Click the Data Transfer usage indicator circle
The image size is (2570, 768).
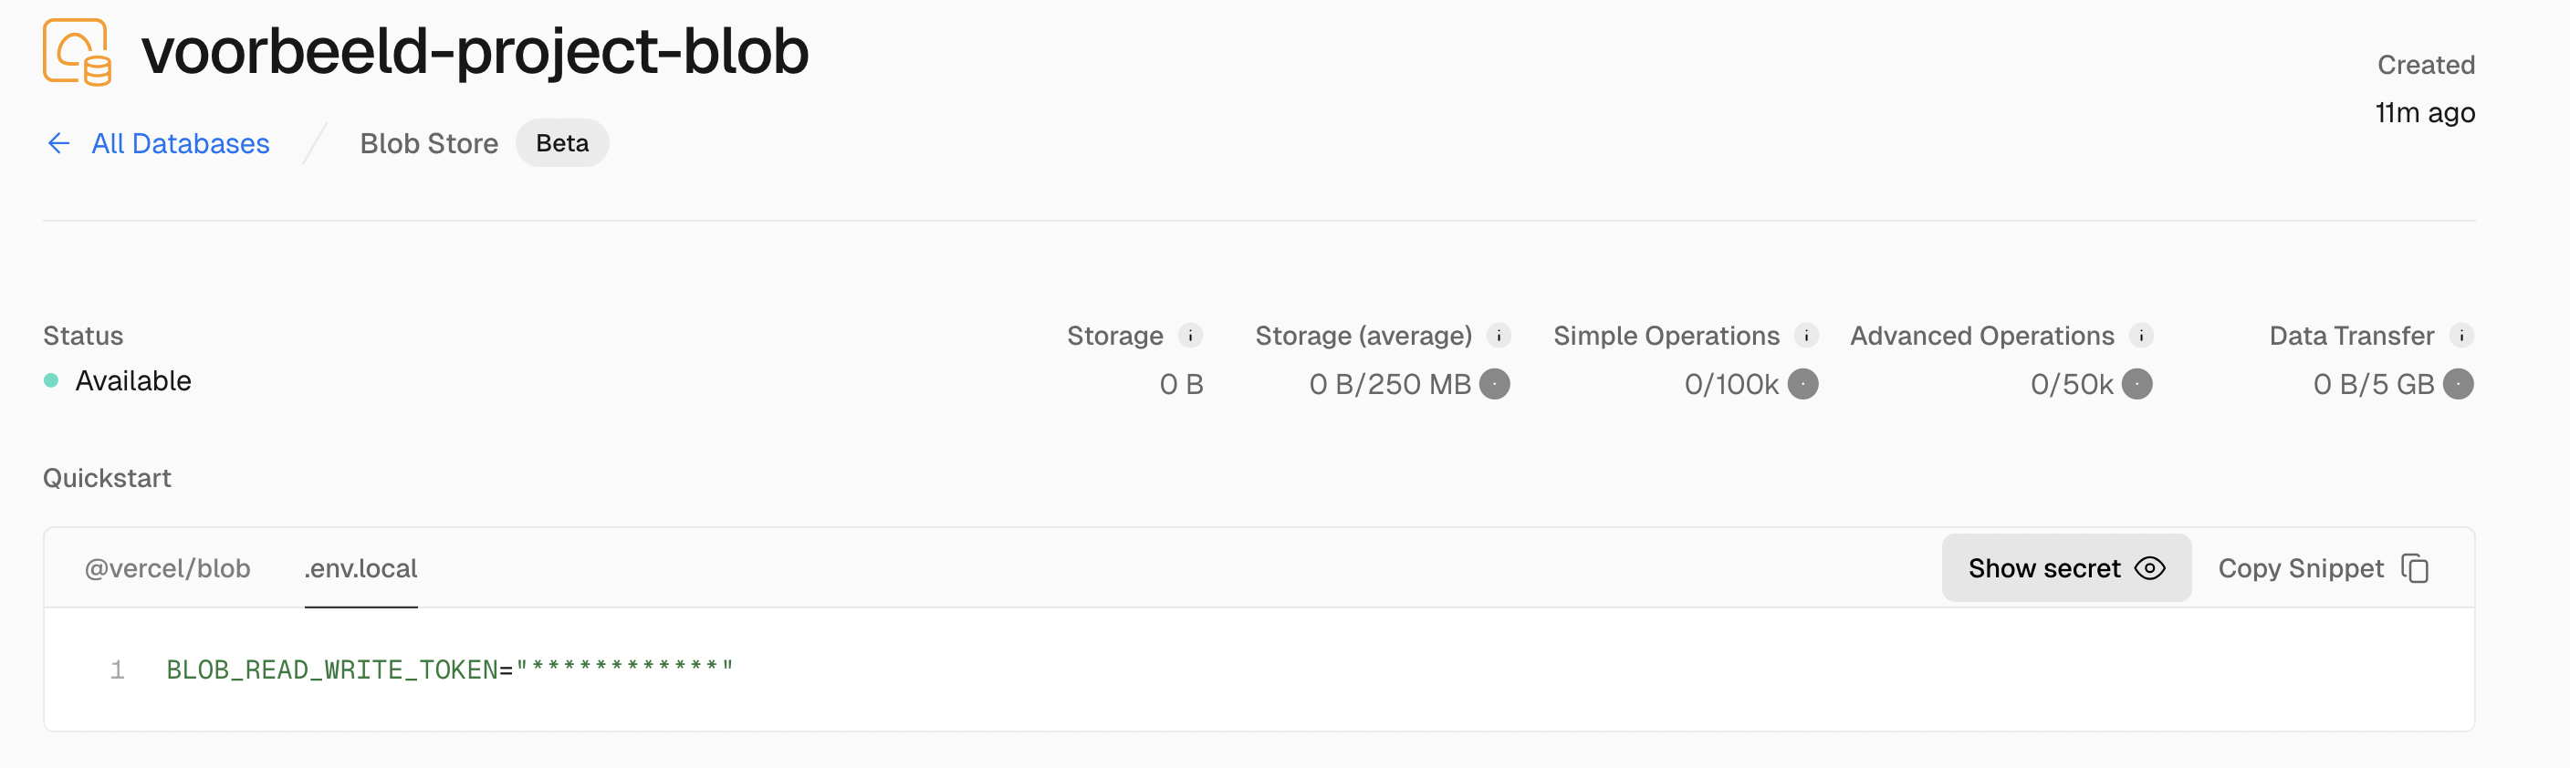click(x=2459, y=384)
